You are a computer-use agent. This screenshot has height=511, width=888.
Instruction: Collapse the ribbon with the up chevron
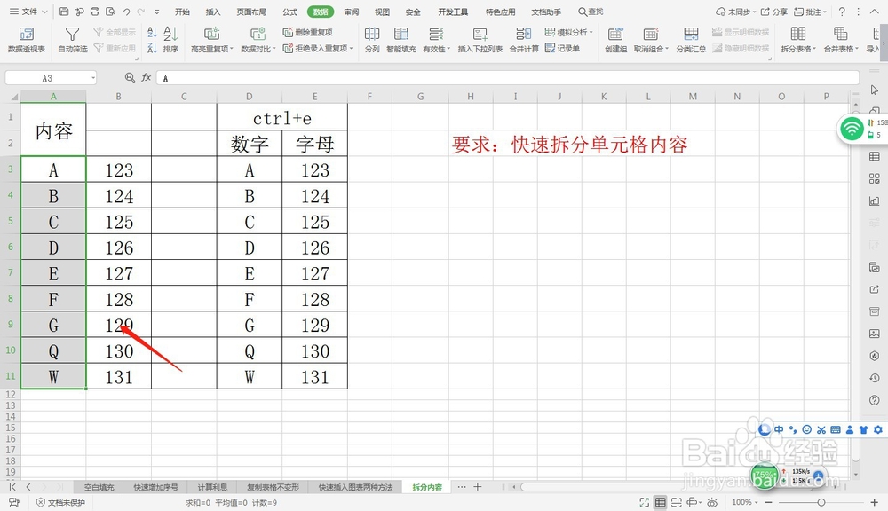click(874, 12)
